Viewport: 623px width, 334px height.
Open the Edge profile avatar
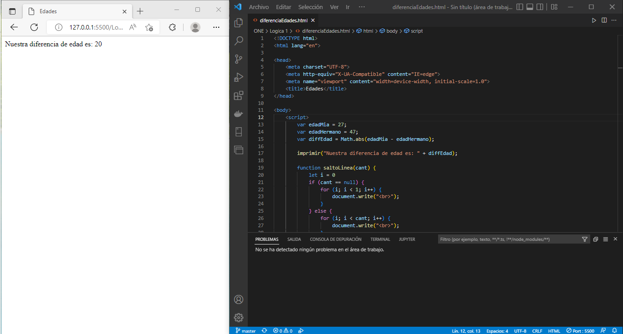coord(195,27)
